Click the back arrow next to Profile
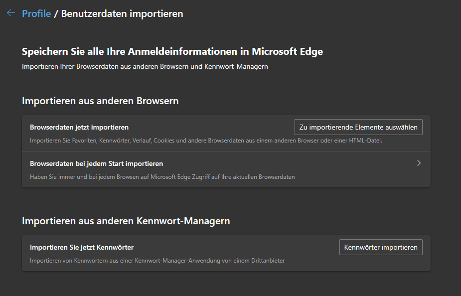This screenshot has width=461, height=296. 11,13
